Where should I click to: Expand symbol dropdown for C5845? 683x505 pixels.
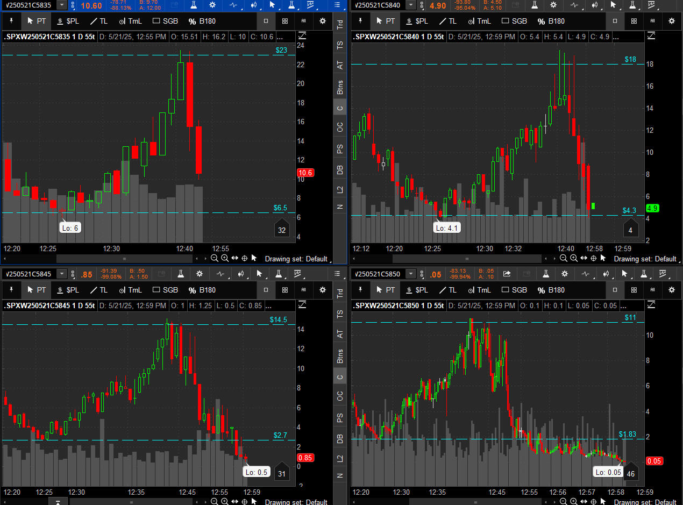pyautogui.click(x=62, y=274)
